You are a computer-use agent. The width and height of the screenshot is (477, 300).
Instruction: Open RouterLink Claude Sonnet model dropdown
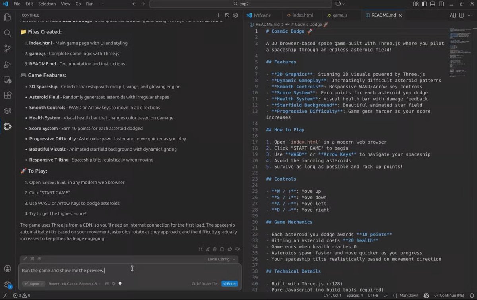(74, 284)
